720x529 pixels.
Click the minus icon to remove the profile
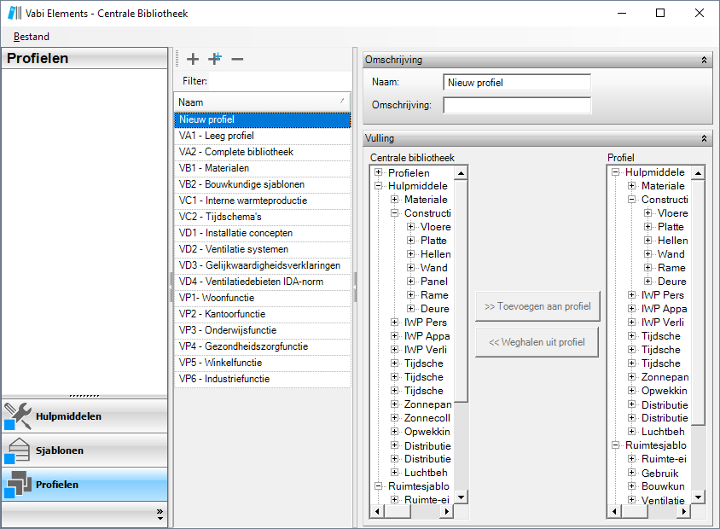tap(237, 59)
